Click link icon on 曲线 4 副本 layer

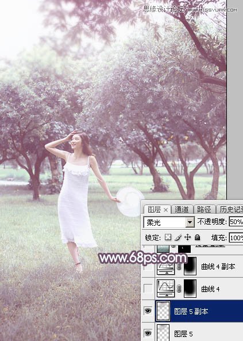[179, 266]
